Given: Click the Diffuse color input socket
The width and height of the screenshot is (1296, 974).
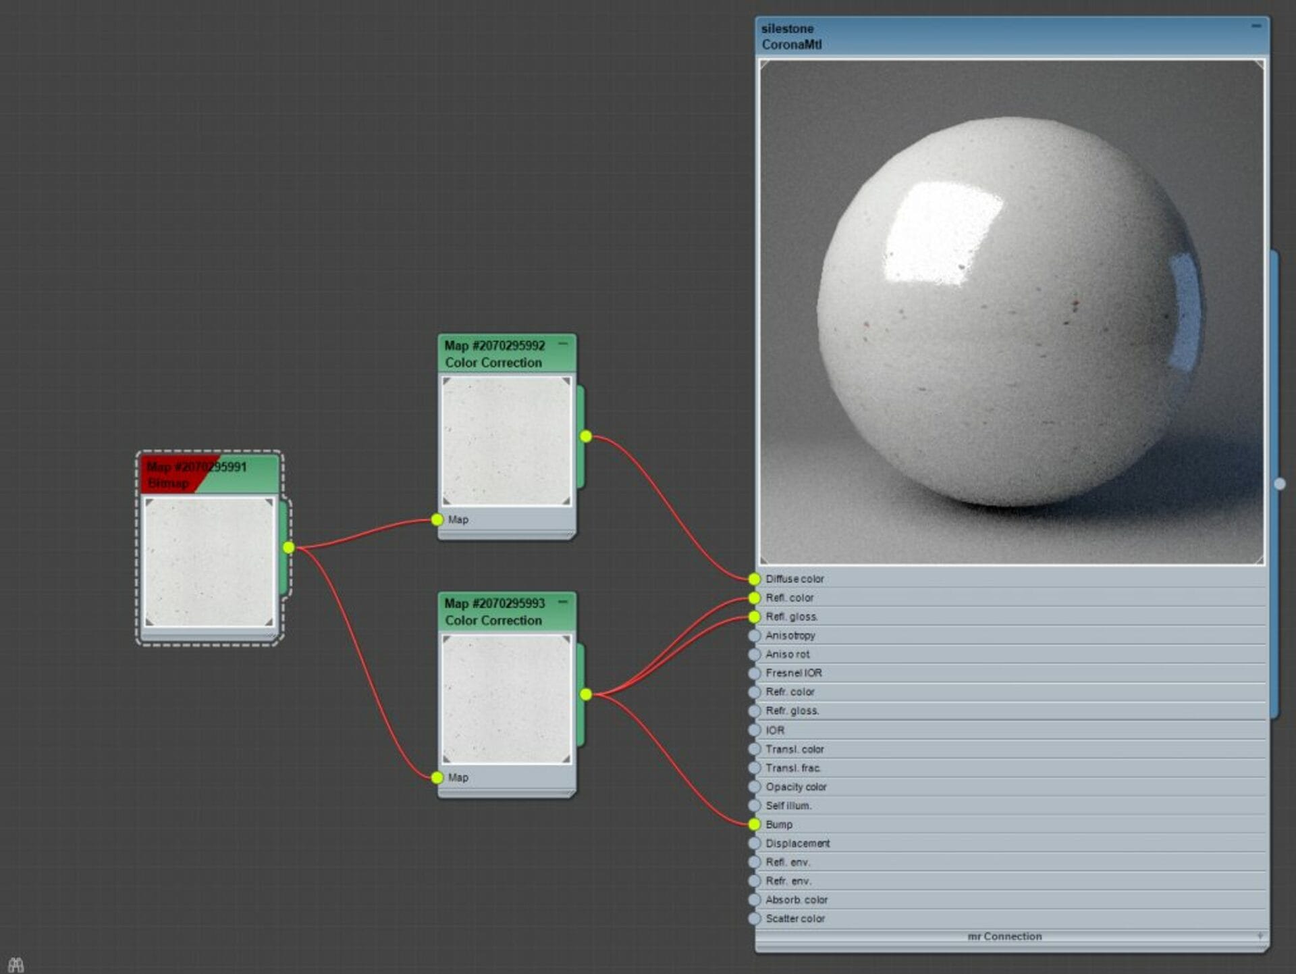Looking at the screenshot, I should click(754, 579).
